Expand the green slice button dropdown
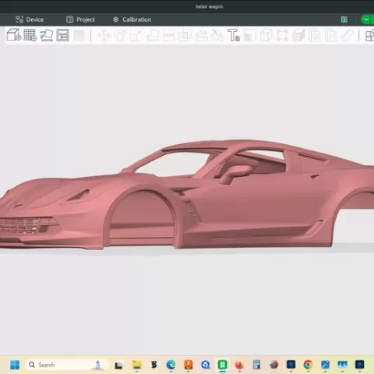The width and height of the screenshot is (374, 374). tap(367, 19)
